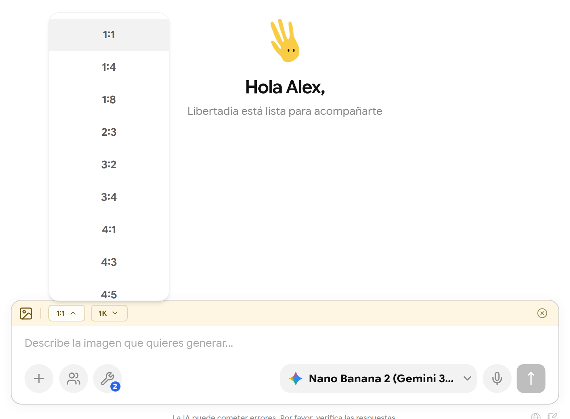
Task: Open the tools wrench icon
Action: pos(108,379)
